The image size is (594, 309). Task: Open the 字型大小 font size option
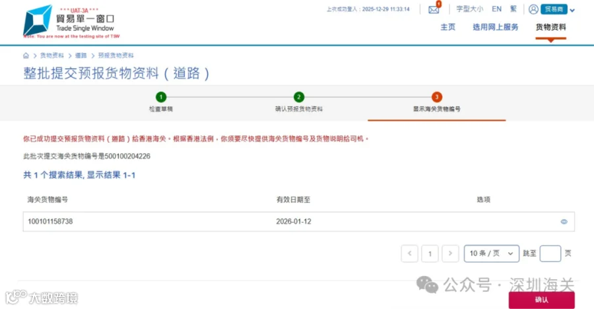pyautogui.click(x=470, y=9)
